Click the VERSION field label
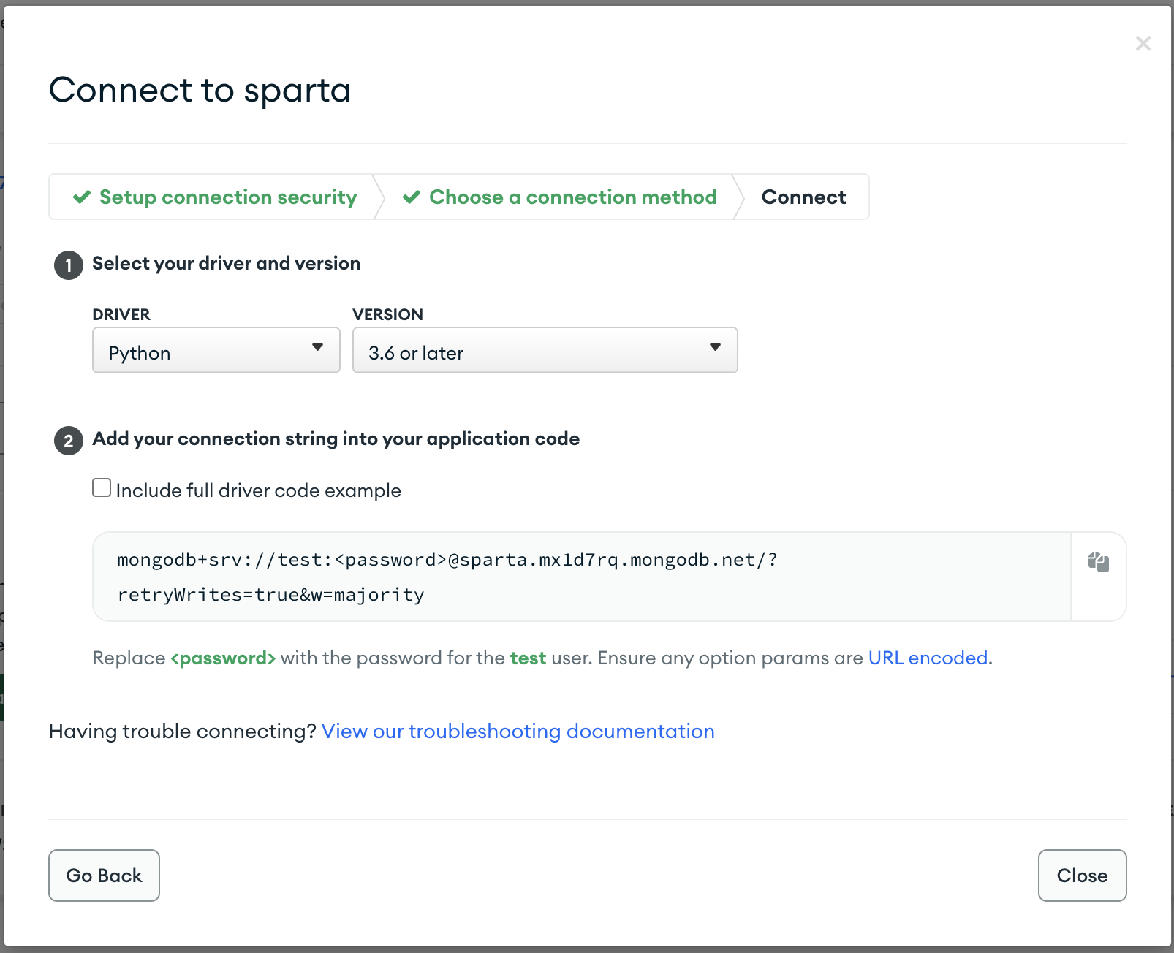Image resolution: width=1174 pixels, height=953 pixels. pos(388,314)
